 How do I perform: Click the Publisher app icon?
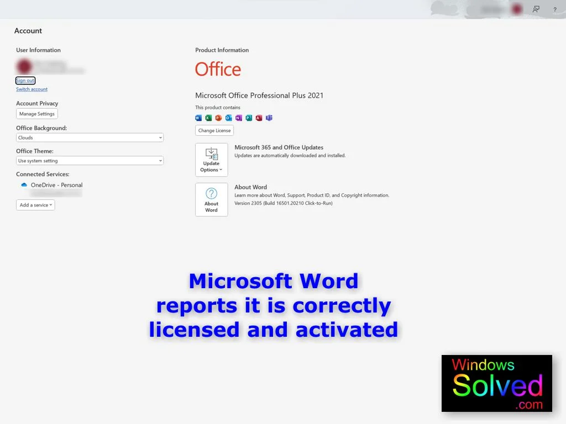click(x=249, y=118)
